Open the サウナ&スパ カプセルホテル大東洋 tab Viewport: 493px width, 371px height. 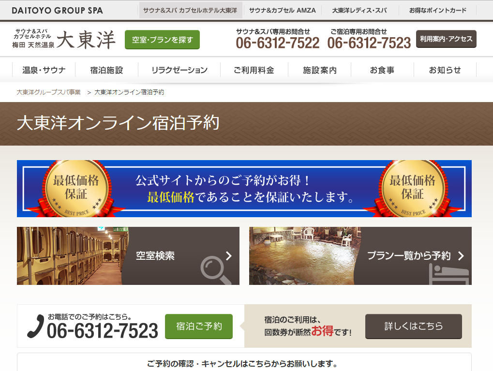coord(191,10)
